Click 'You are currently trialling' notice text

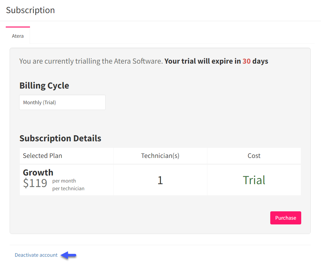click(x=91, y=61)
